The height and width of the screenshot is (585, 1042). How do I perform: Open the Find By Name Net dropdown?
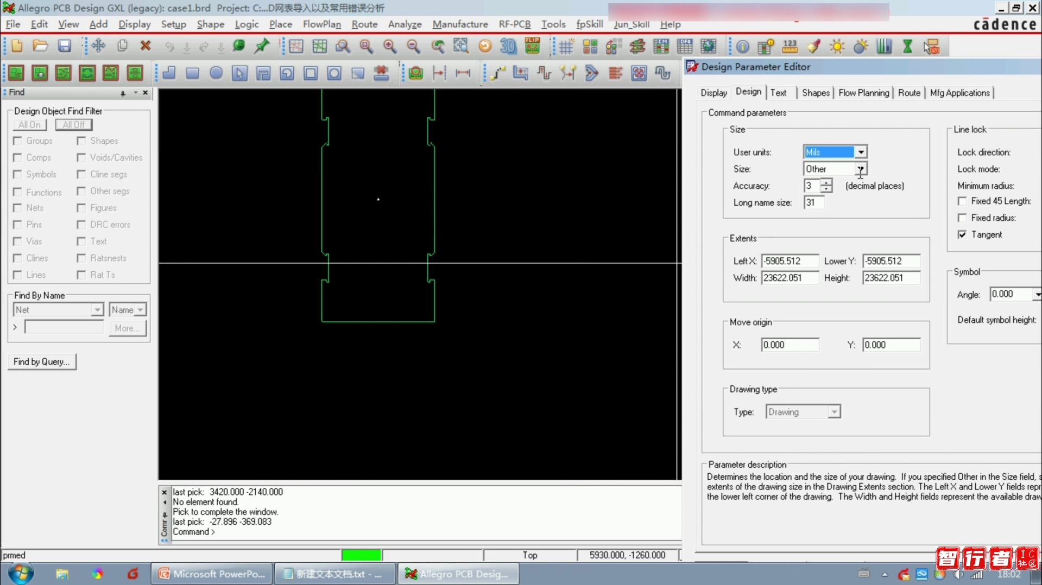[97, 310]
